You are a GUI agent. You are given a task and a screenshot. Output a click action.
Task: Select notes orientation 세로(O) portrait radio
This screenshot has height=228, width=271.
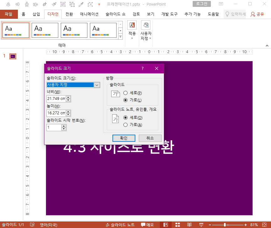point(126,117)
